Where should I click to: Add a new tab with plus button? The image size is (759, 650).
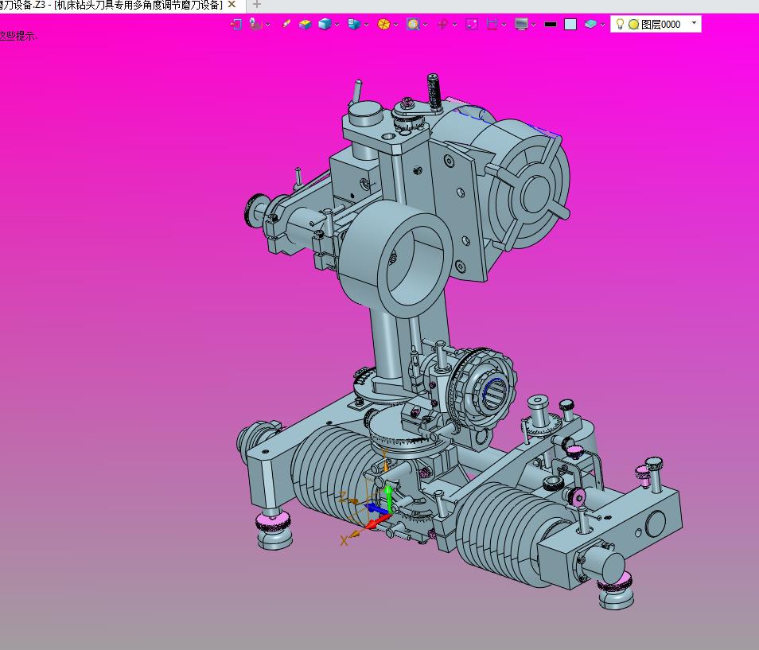[x=256, y=5]
